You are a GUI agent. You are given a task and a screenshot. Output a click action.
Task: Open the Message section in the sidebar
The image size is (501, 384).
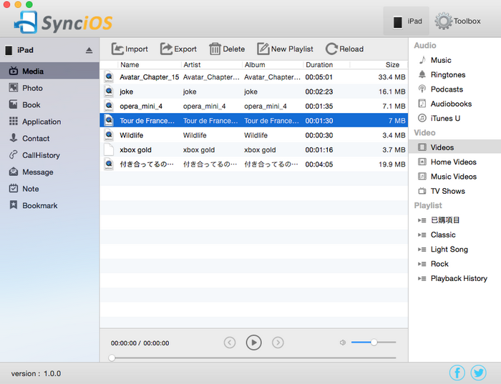(x=49, y=172)
